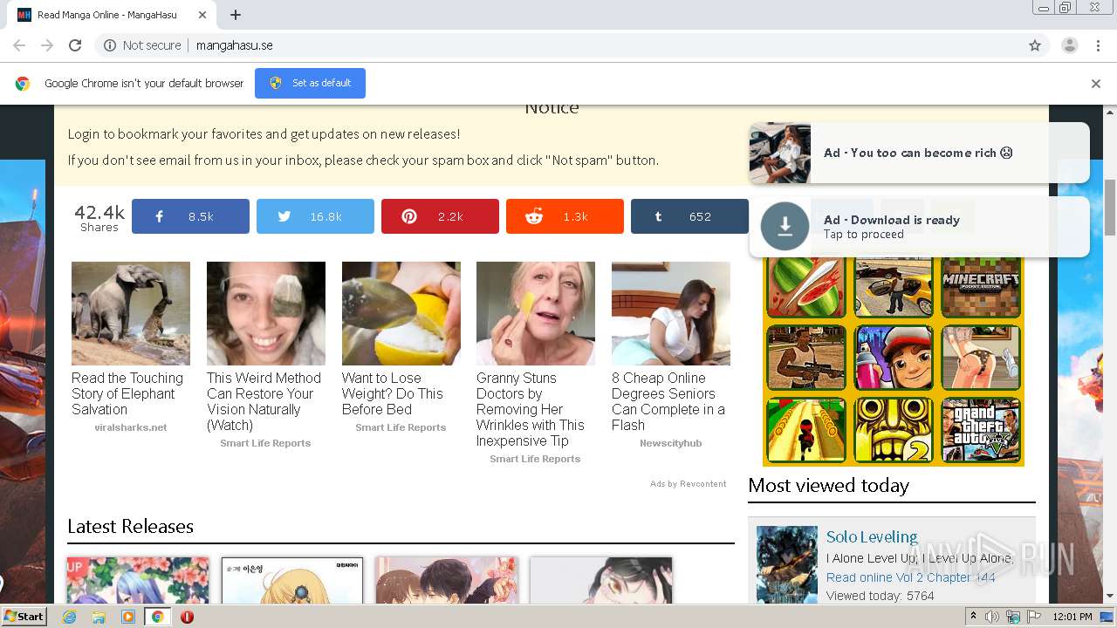Open the first Latest Releases cover thumbnail
The width and height of the screenshot is (1117, 628).
click(x=138, y=580)
